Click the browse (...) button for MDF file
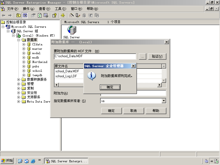 coord(142,56)
